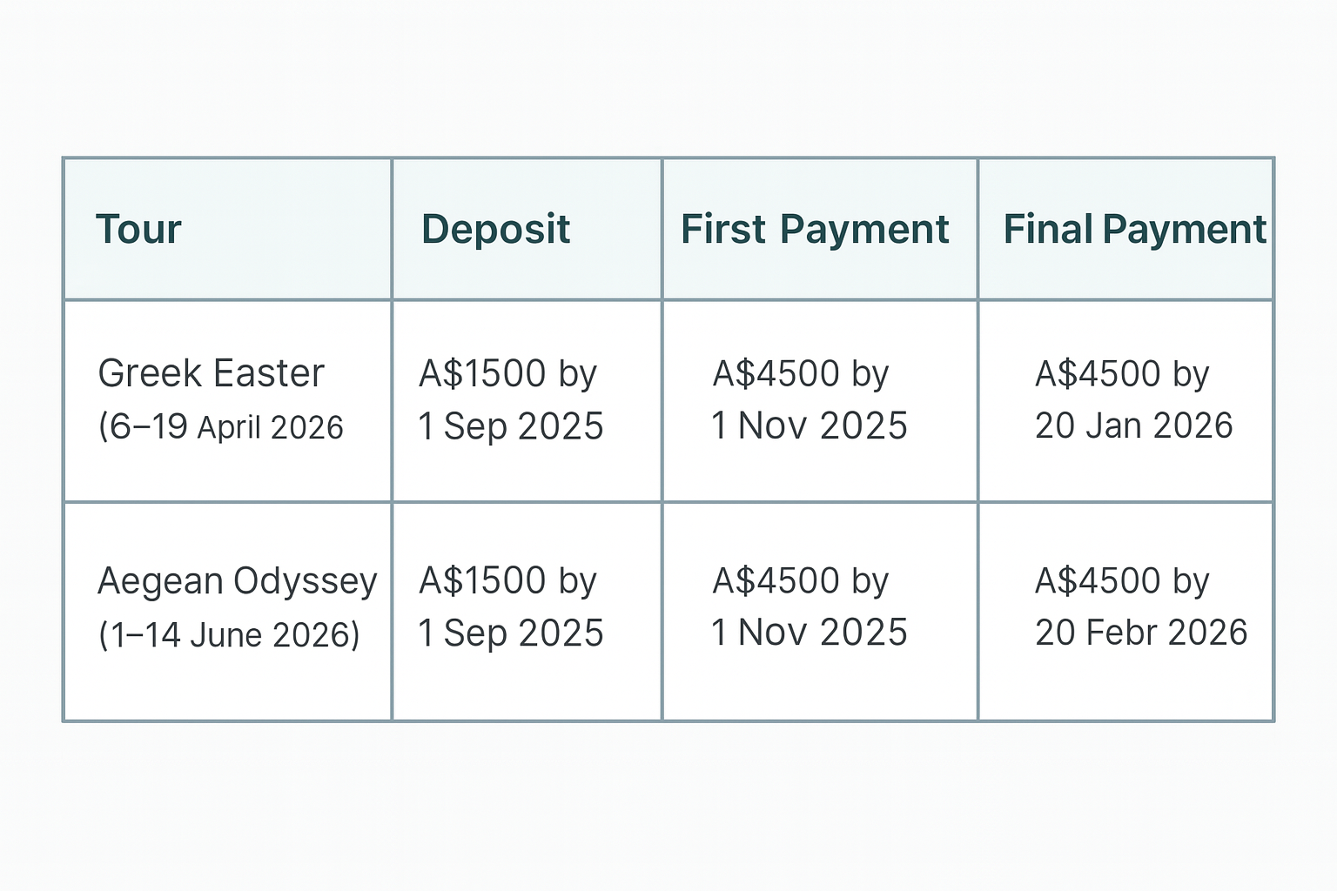1337x891 pixels.
Task: Select the 1–14 June 2026 tour dates
Action: [229, 634]
